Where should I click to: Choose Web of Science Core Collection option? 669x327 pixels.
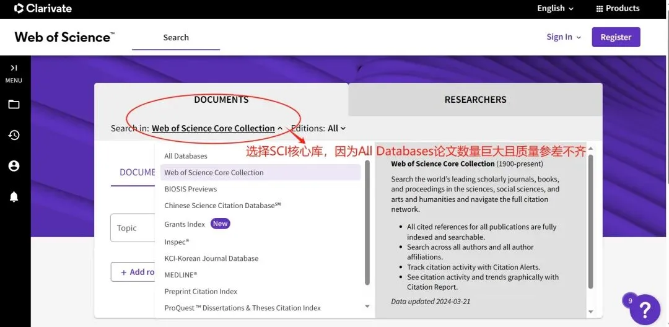pyautogui.click(x=260, y=173)
